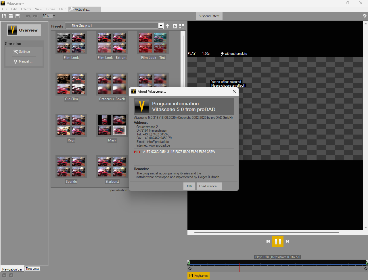
Task: Close the About Vitascene dialog
Action: (x=234, y=91)
